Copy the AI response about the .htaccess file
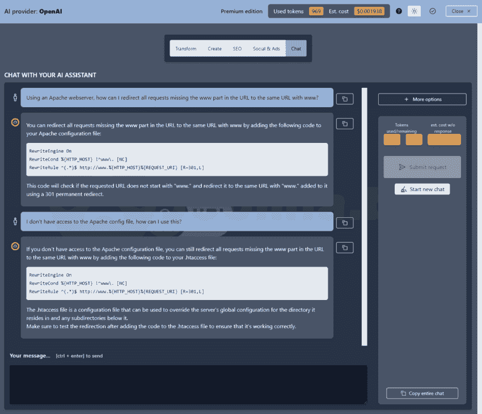This screenshot has height=414, width=482. click(x=344, y=247)
